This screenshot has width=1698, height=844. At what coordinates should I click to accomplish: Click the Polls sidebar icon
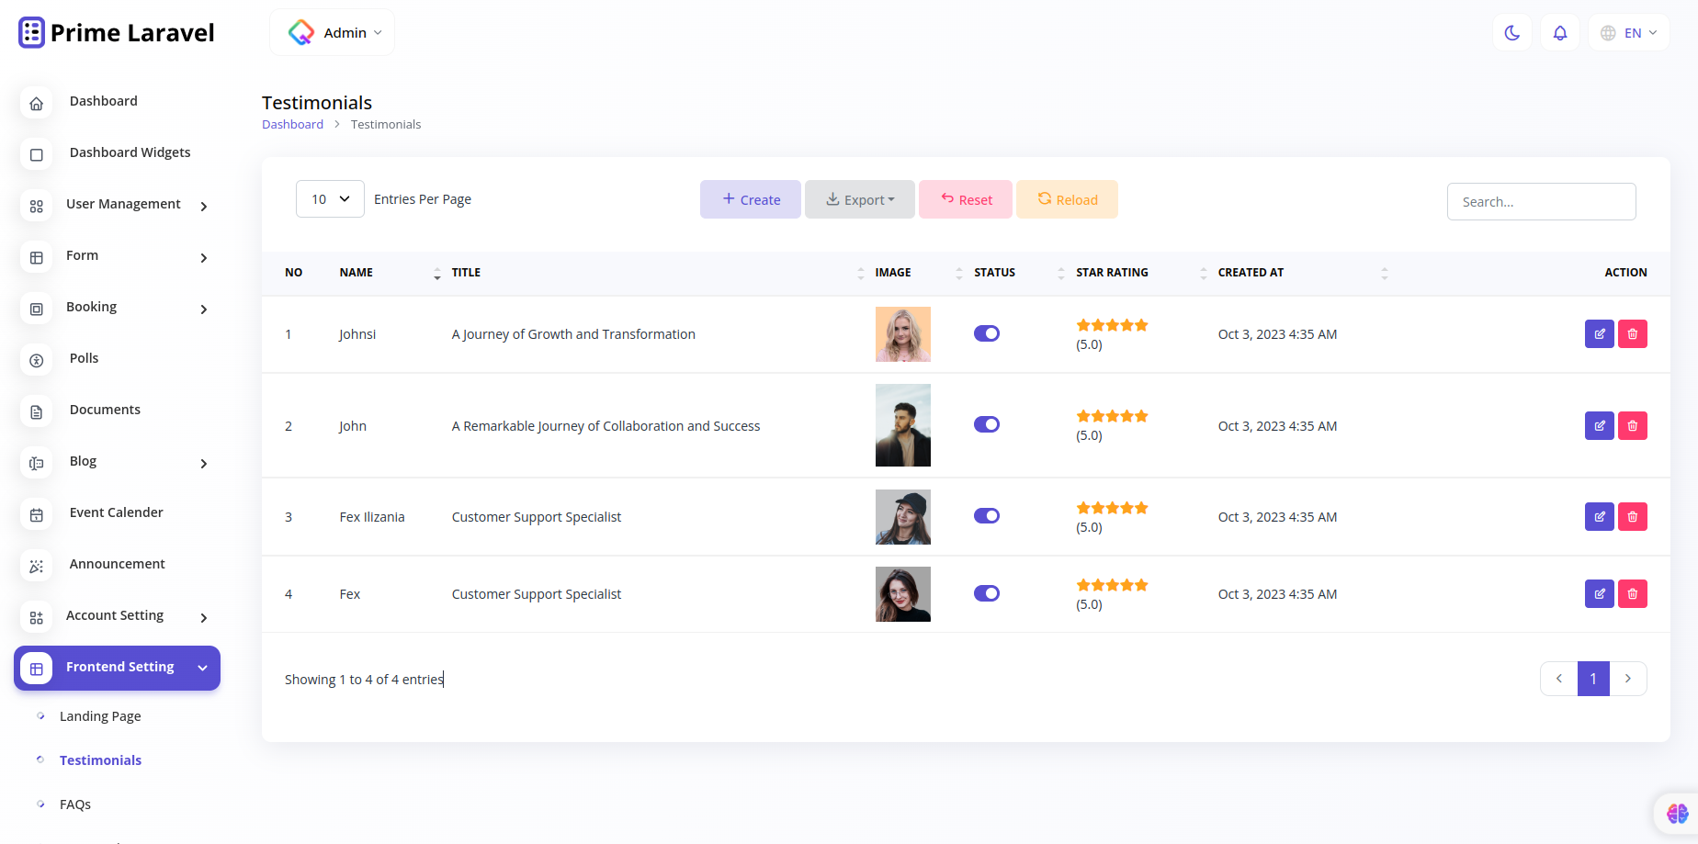point(36,361)
